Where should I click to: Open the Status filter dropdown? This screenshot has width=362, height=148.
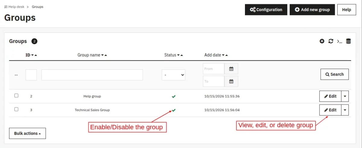(x=173, y=75)
